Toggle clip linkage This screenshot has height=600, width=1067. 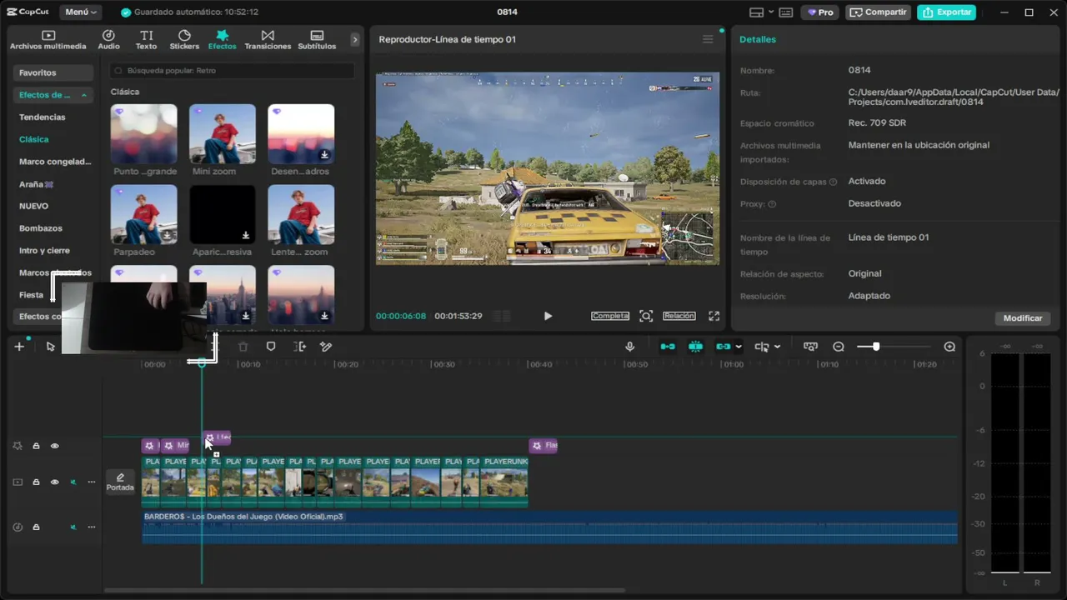724,347
